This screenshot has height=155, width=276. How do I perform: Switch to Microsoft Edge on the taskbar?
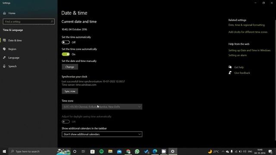(x=155, y=151)
